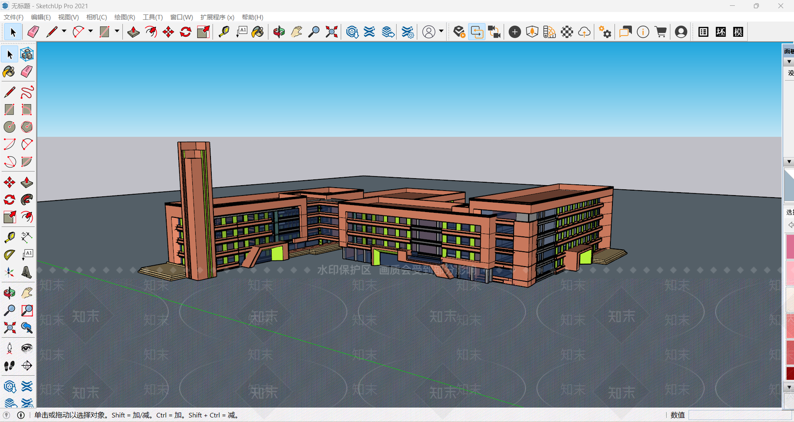Select the 3D Text tool
The height and width of the screenshot is (422, 794).
tap(27, 272)
